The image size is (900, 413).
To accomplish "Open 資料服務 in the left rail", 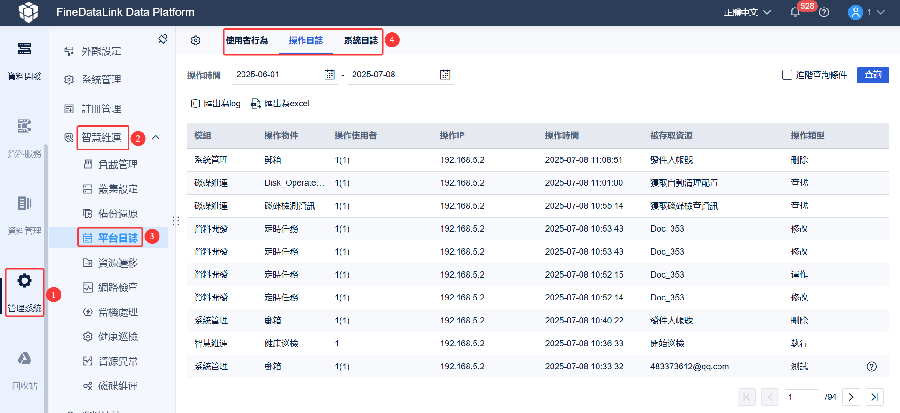I will point(24,138).
